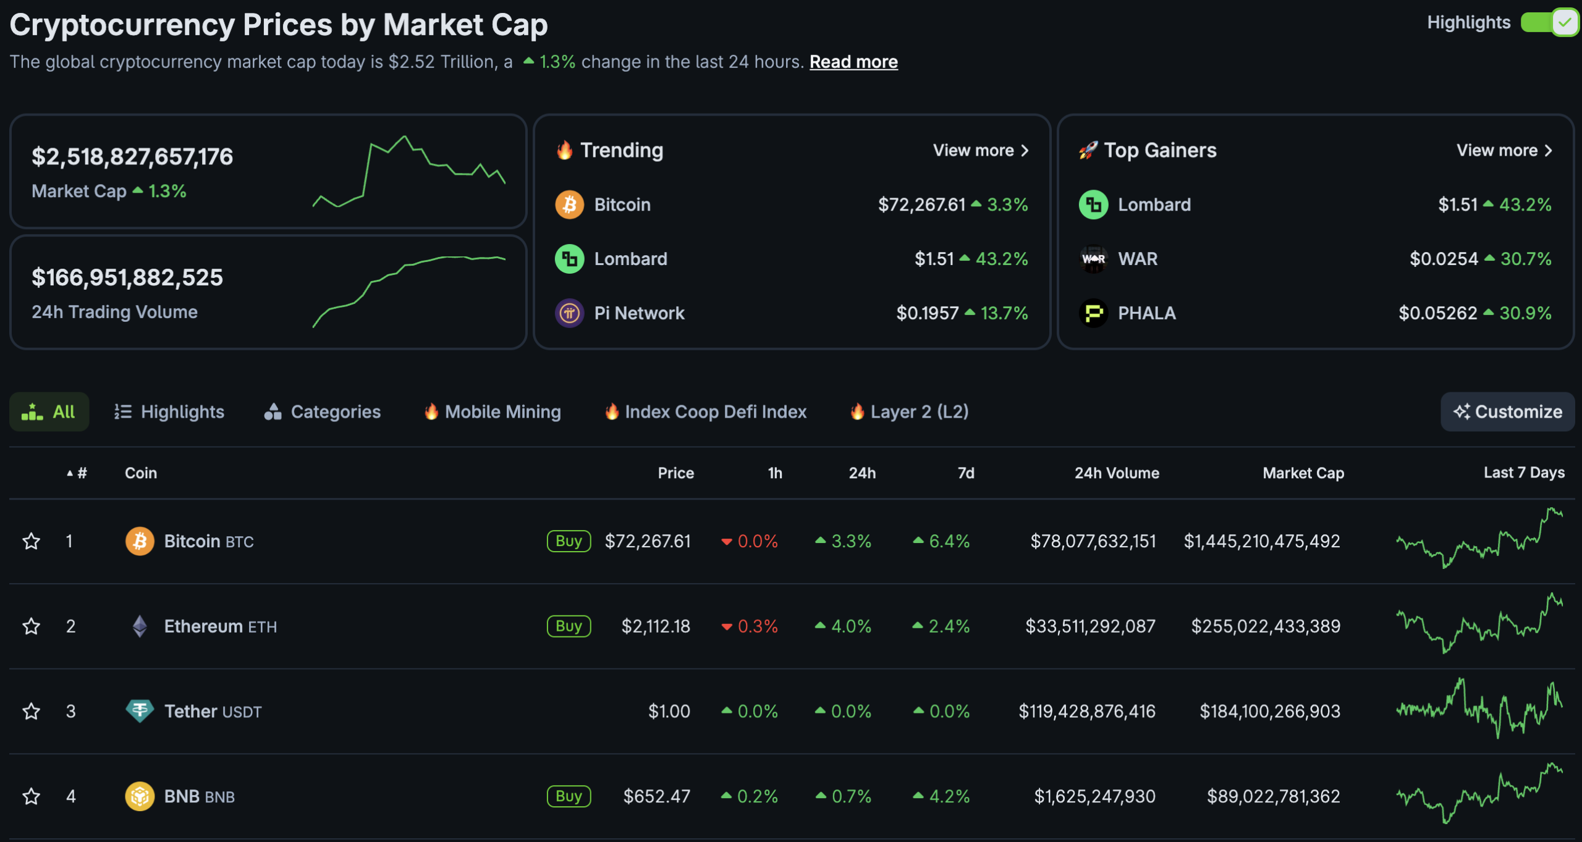Click the Pi Network coin icon

tap(569, 313)
